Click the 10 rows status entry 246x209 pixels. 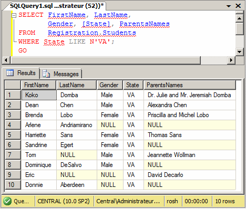tap(225, 201)
